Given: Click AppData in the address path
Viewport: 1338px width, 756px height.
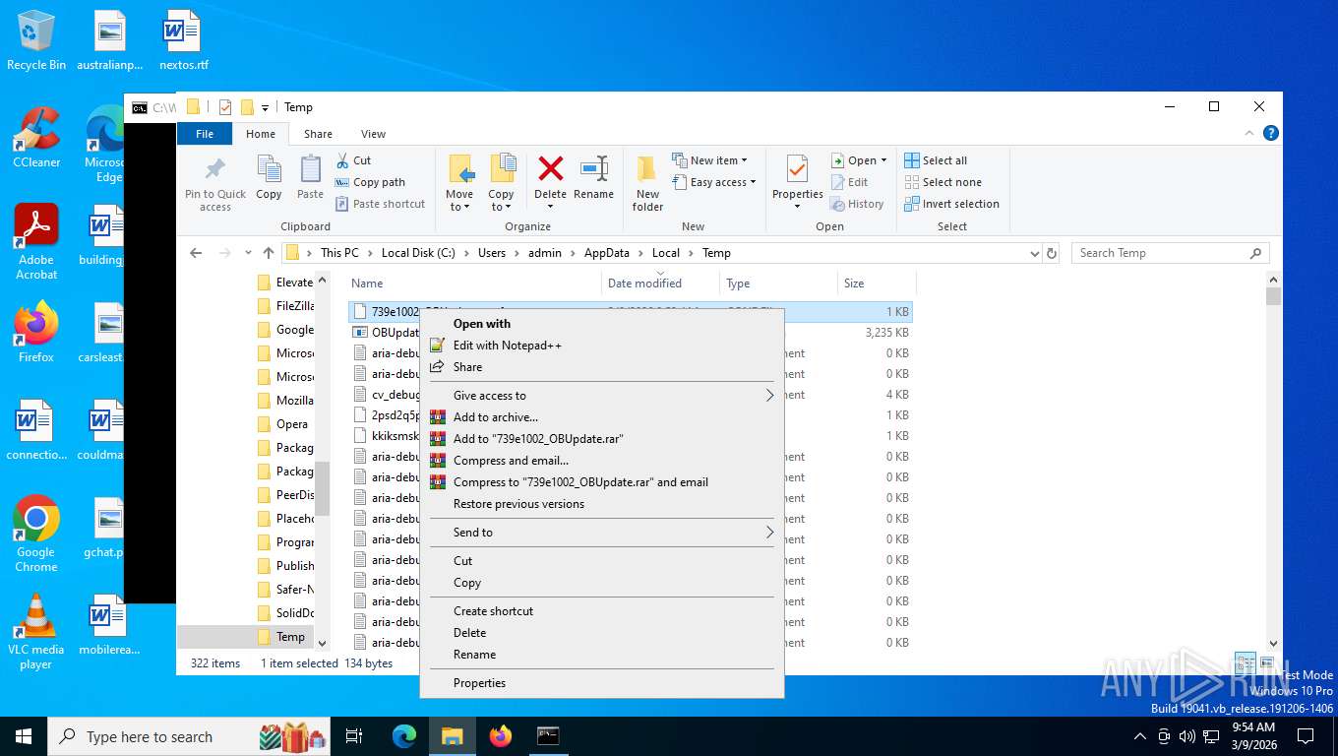Looking at the screenshot, I should 606,253.
